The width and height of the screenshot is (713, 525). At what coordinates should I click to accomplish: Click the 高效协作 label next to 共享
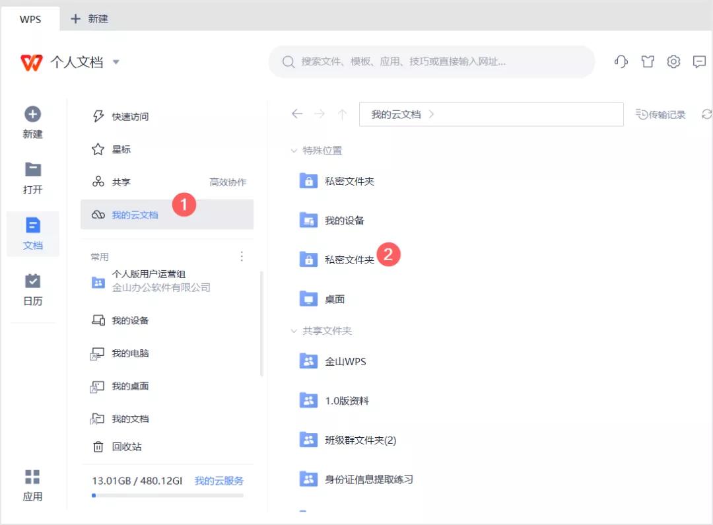coord(228,182)
